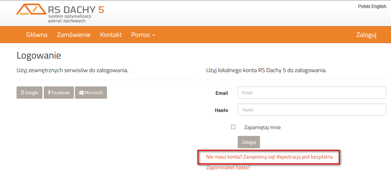Open the Kontakt page
Image resolution: width=391 pixels, height=177 pixels.
pos(111,35)
